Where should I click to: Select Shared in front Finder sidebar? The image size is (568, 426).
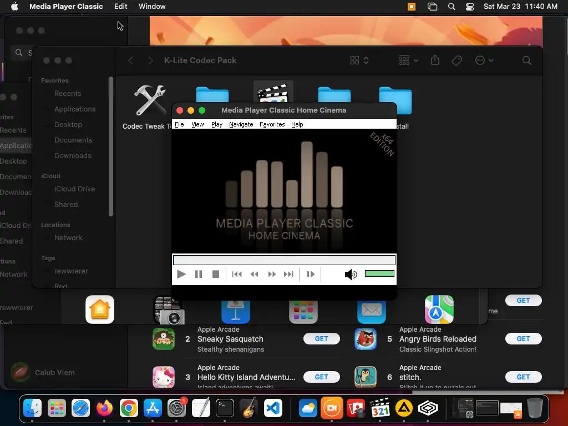tap(66, 205)
